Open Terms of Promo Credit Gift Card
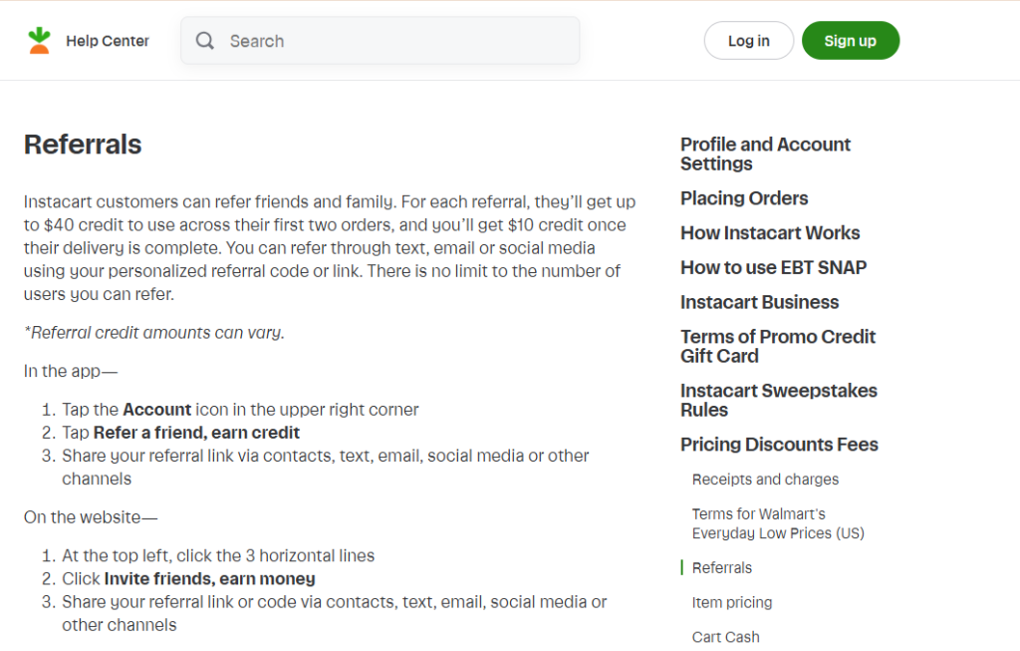Viewport: 1020px width, 651px height. [x=778, y=346]
